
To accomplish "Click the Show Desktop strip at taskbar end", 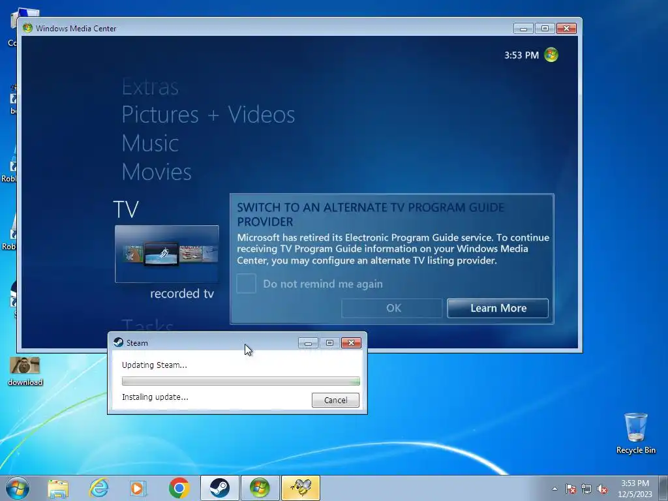I will pyautogui.click(x=663, y=488).
